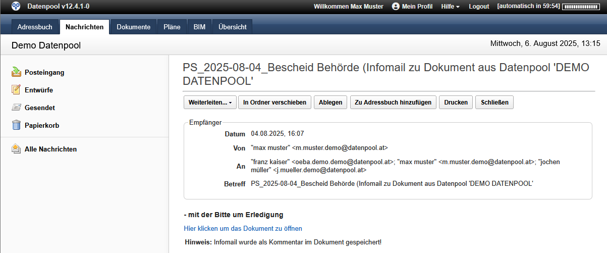The height and width of the screenshot is (253, 607).
Task: Click the Mein Profil user icon
Action: coord(396,7)
